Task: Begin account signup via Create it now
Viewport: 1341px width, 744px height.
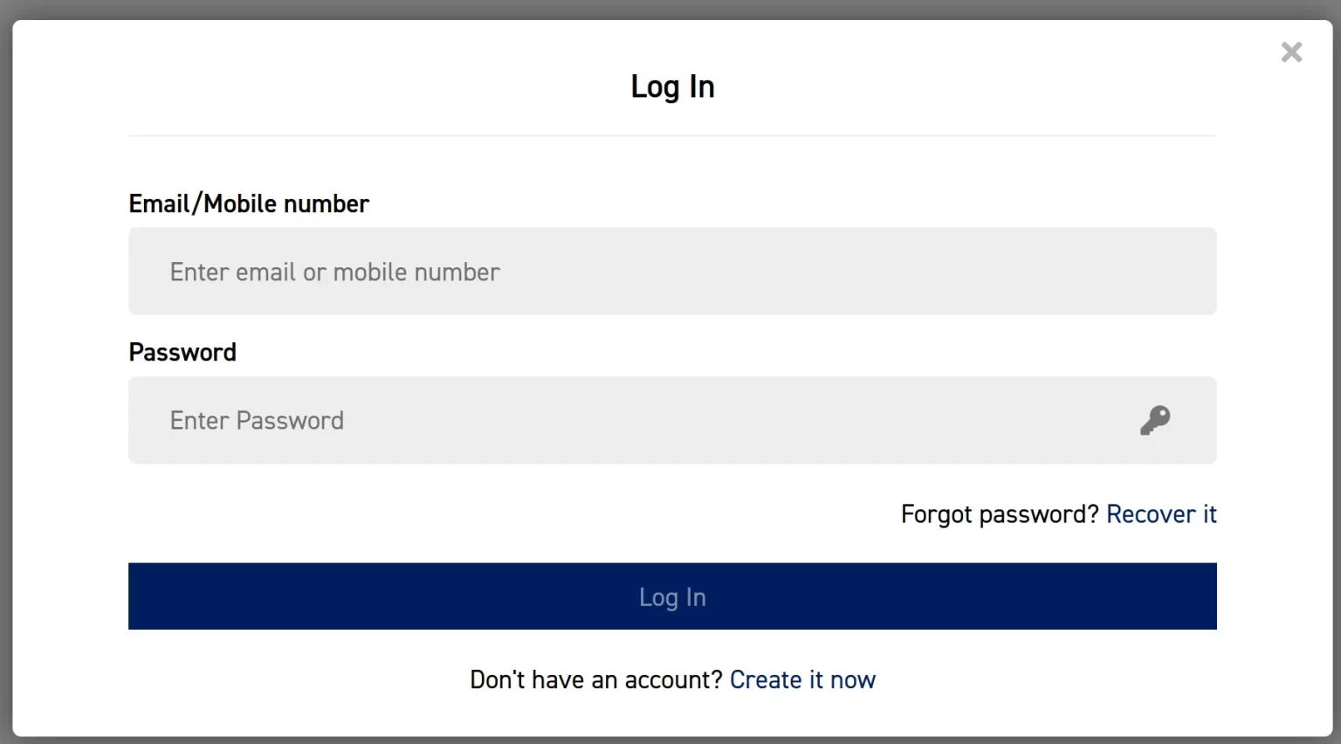Action: pyautogui.click(x=802, y=680)
